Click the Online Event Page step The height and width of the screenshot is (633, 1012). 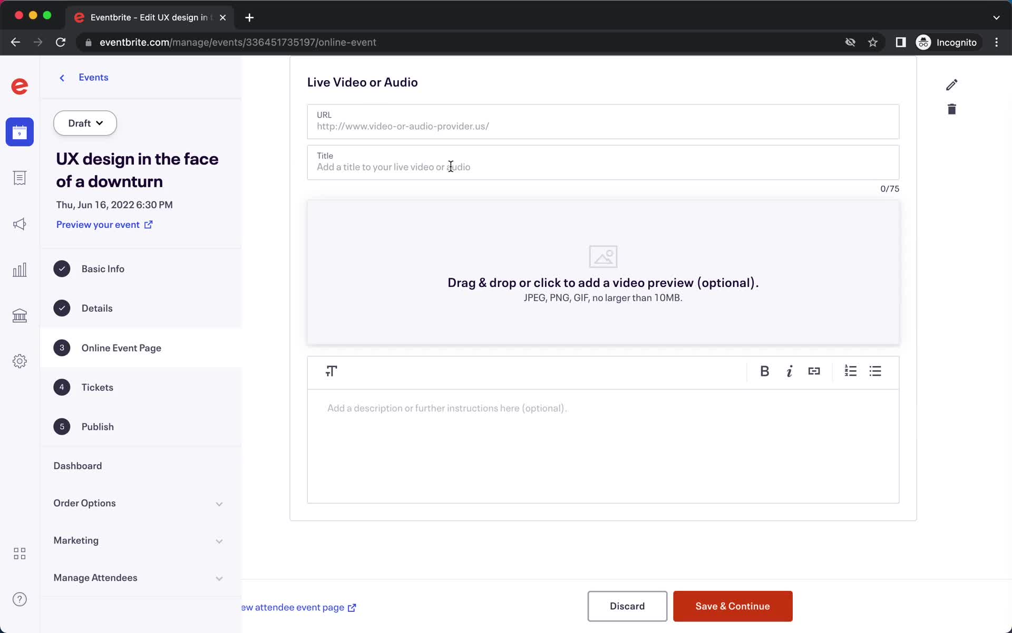[121, 347]
